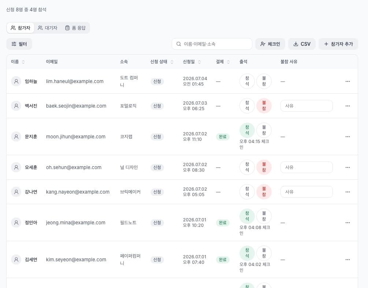Click the email lim.haneul@example.com
The width and height of the screenshot is (368, 288).
[x=75, y=81]
